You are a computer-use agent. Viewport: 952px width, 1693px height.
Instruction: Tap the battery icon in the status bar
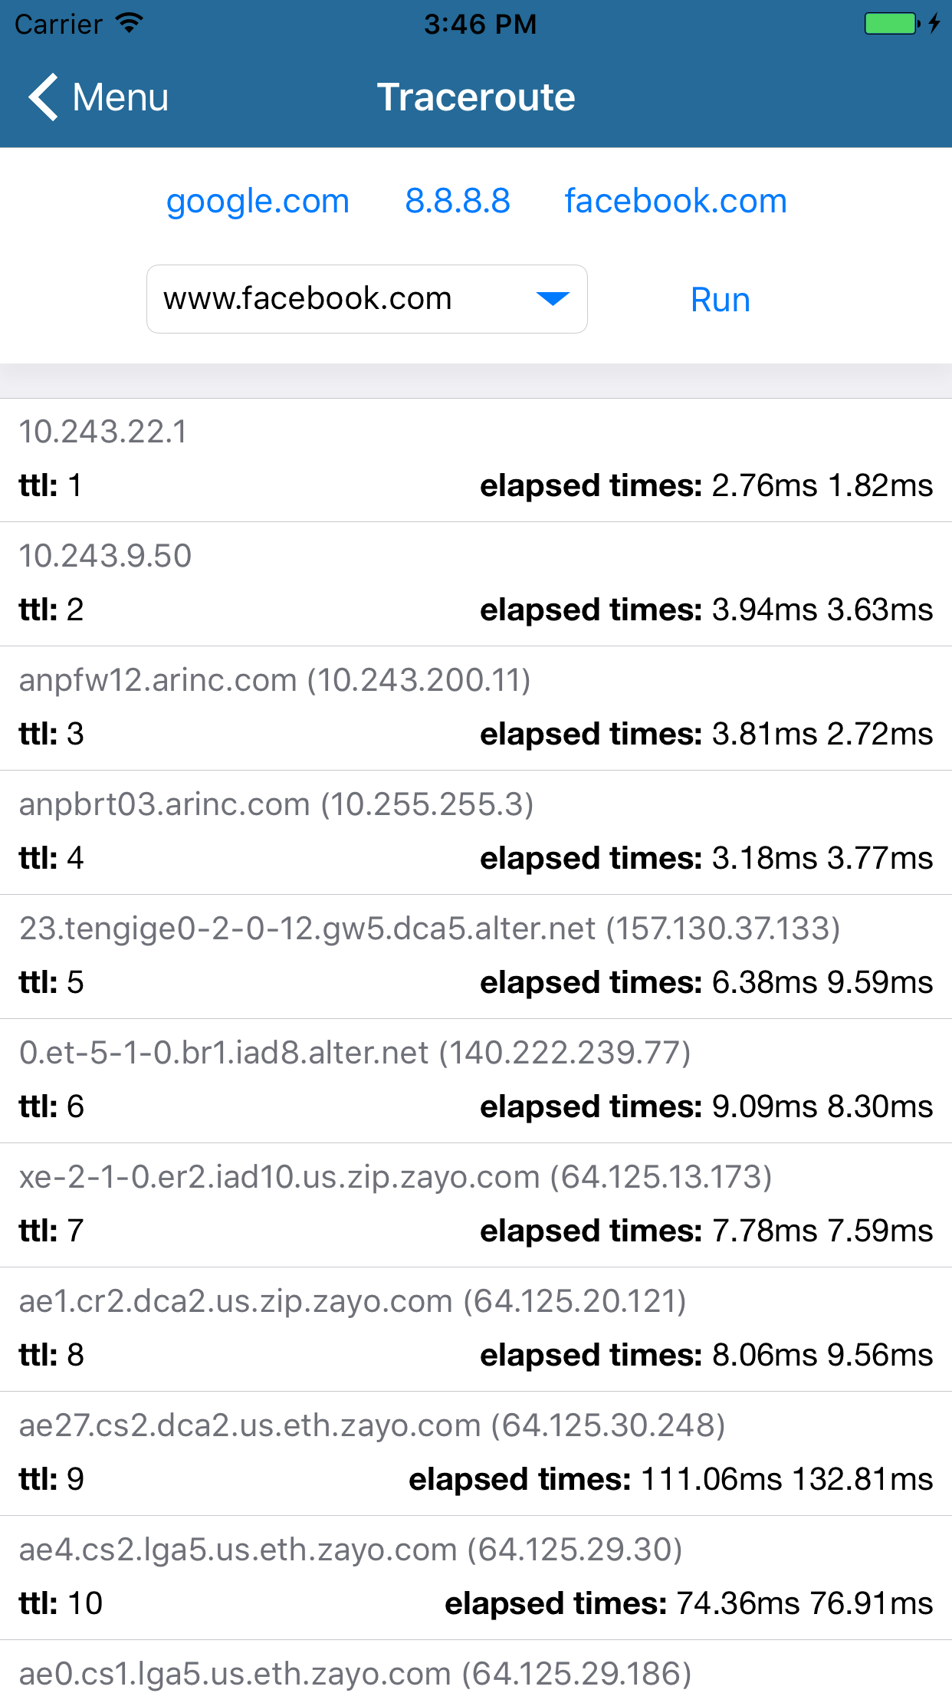[x=890, y=23]
